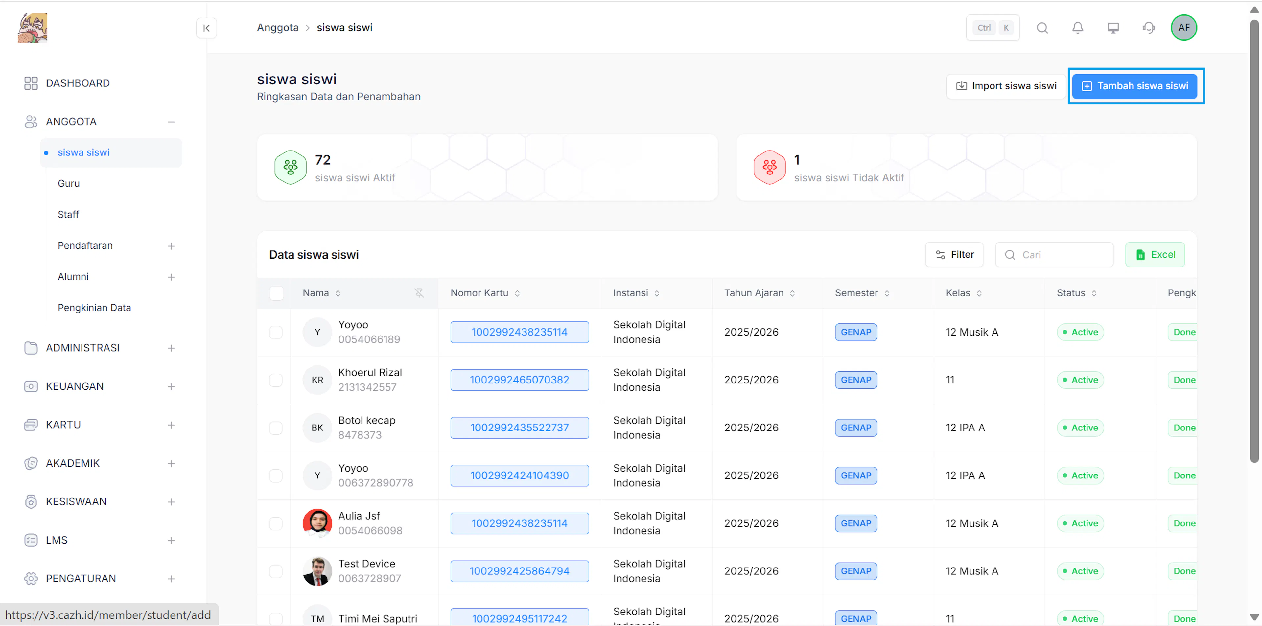This screenshot has width=1262, height=626.
Task: Click Import siswa siswi button
Action: coord(1006,86)
